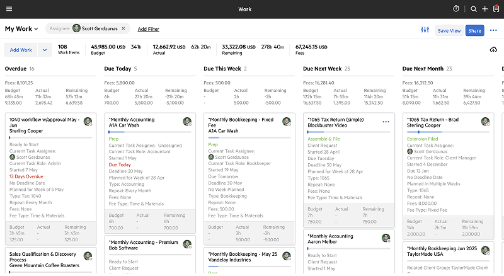Click the Add Work button
Image resolution: width=504 pixels, height=276 pixels.
[x=21, y=50]
